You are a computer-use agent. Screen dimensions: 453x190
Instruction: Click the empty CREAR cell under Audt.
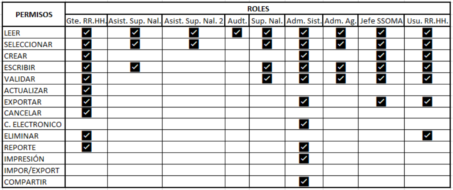click(237, 56)
